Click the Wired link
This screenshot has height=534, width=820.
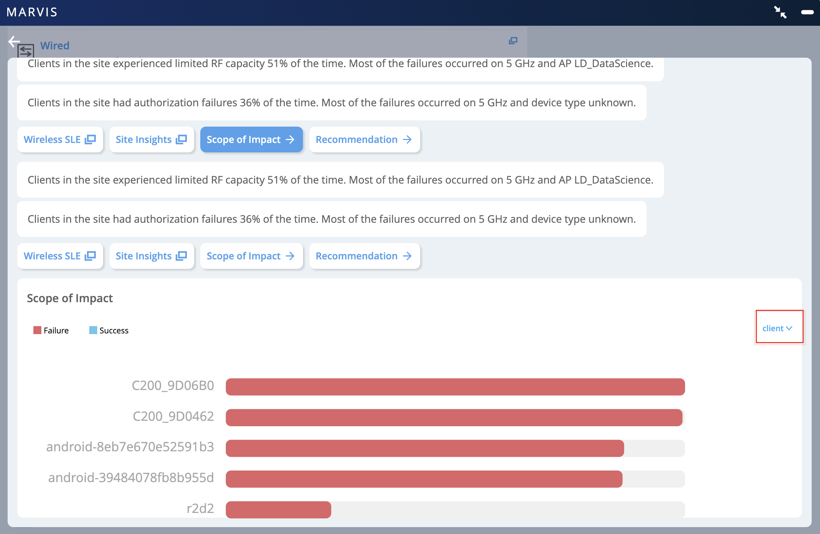pyautogui.click(x=55, y=46)
